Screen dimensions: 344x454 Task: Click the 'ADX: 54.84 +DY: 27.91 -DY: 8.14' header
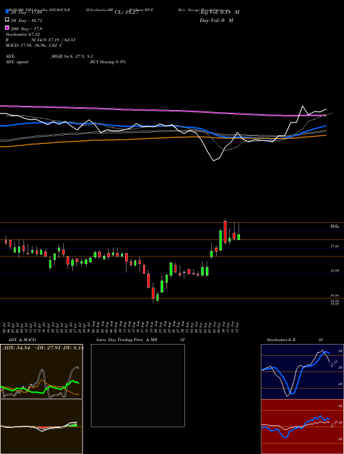tap(43, 347)
